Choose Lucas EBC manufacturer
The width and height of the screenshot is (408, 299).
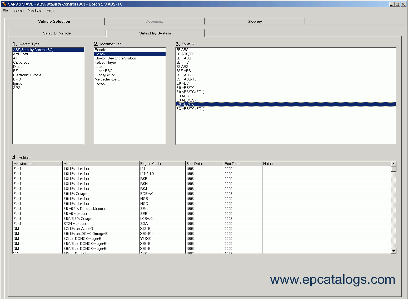click(130, 71)
